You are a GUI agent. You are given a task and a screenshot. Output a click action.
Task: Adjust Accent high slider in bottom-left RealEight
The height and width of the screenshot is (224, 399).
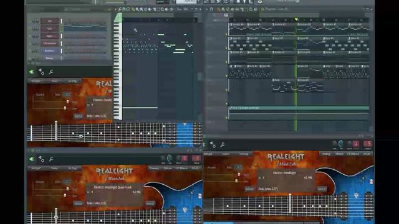point(67,189)
